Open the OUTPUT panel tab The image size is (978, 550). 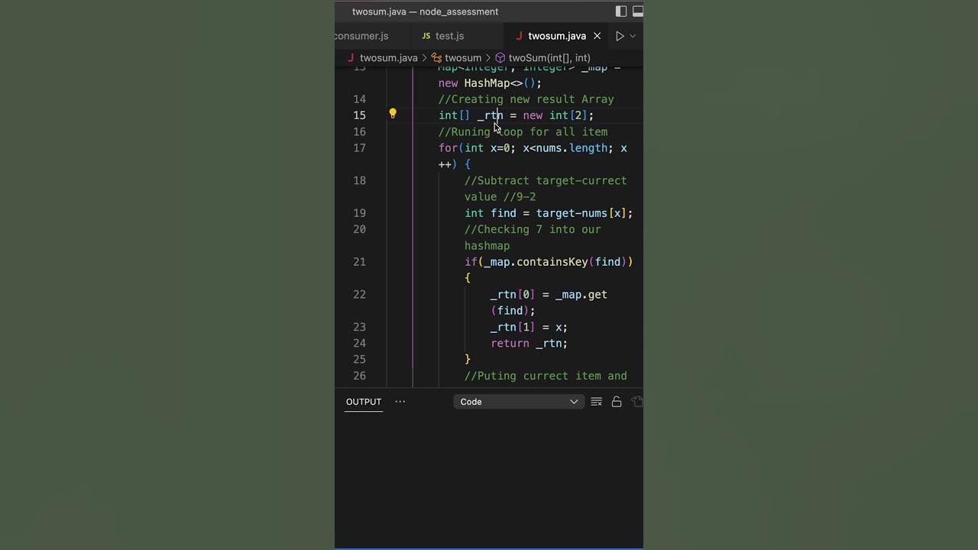coord(364,402)
